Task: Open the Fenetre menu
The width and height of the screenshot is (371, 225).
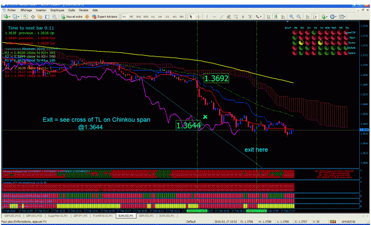Action: click(83, 10)
